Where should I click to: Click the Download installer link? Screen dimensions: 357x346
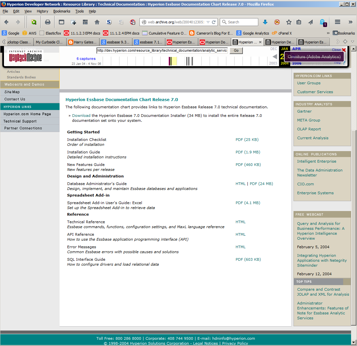coord(81,116)
